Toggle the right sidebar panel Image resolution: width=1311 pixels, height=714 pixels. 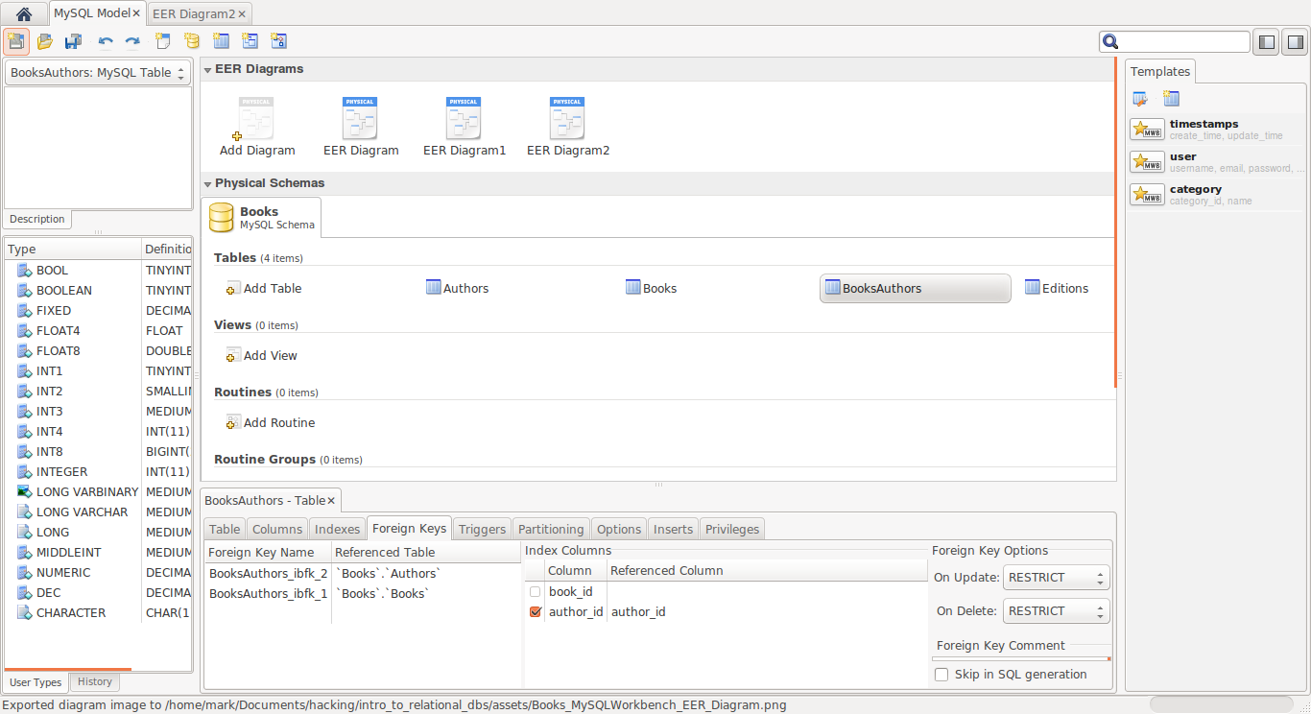[1295, 42]
